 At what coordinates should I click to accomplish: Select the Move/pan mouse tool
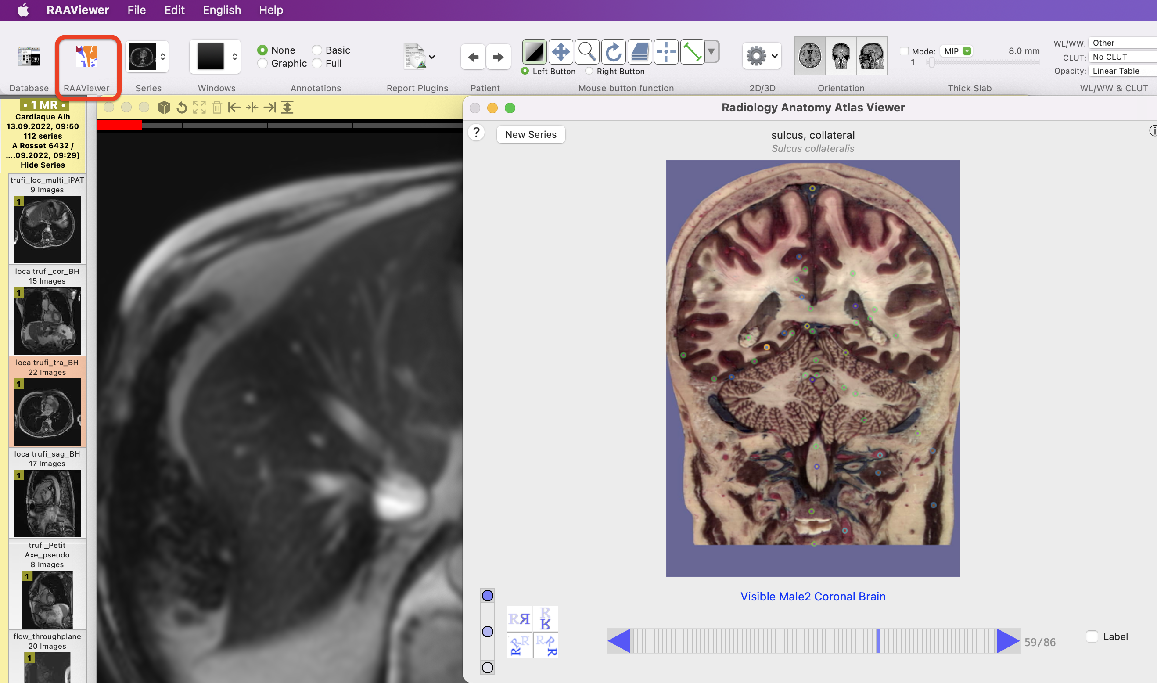point(561,51)
